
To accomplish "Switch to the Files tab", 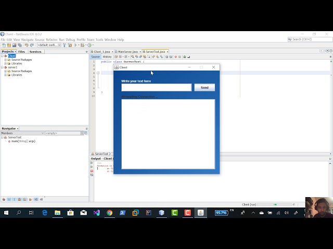I will 22,52.
